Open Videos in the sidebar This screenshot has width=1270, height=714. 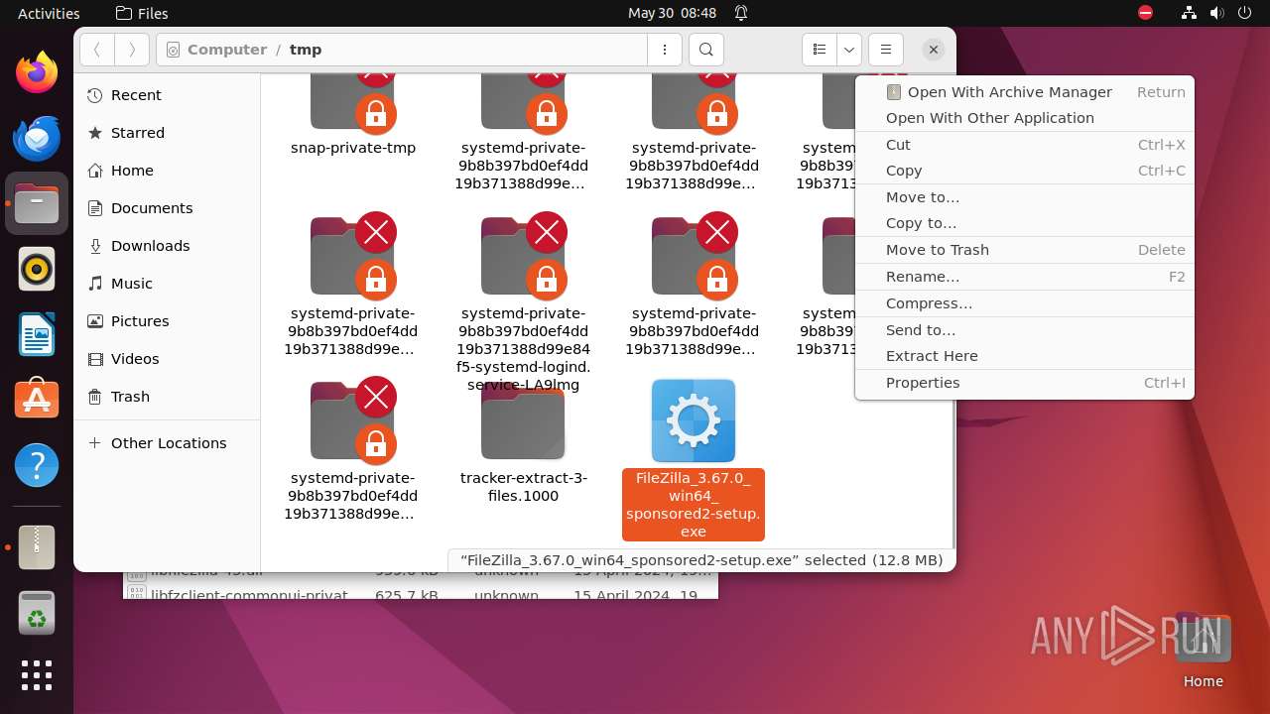[x=167, y=359]
